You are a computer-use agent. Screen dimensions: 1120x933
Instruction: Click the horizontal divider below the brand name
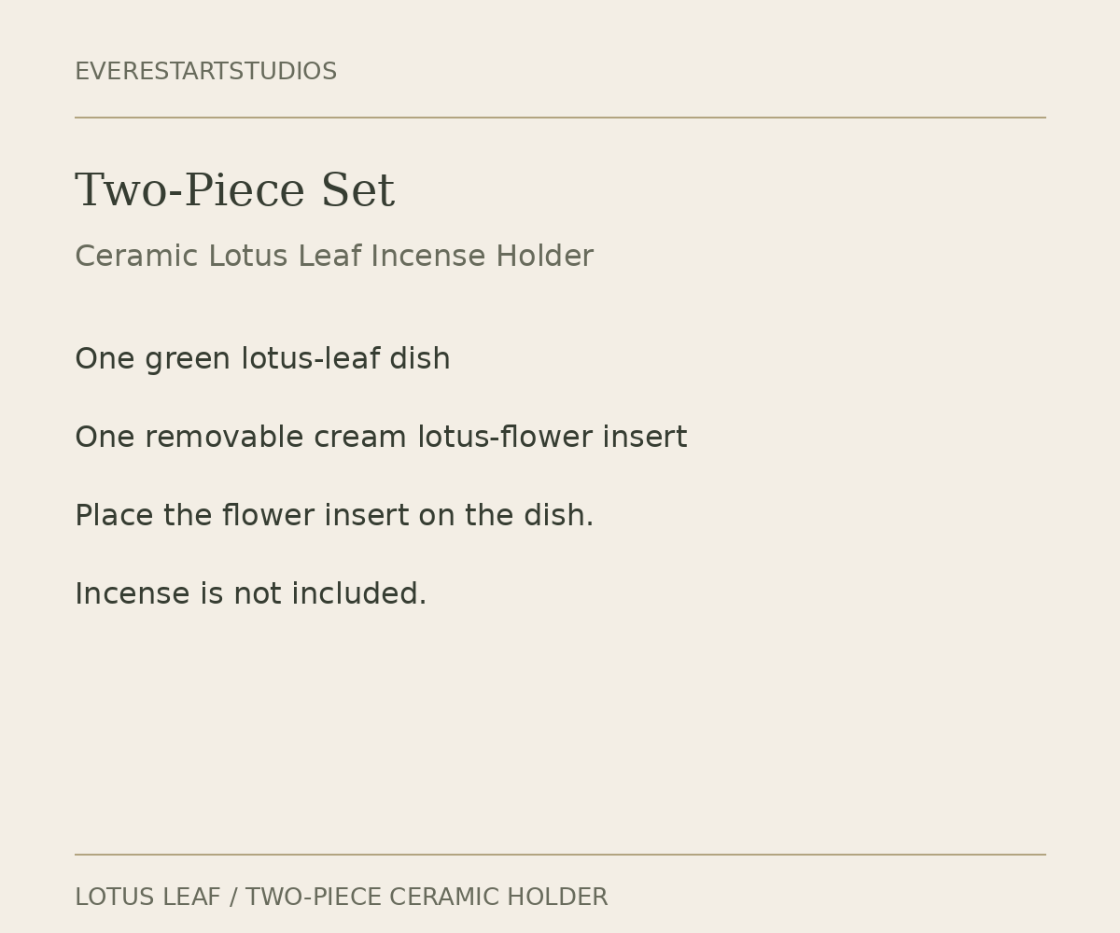click(x=560, y=118)
